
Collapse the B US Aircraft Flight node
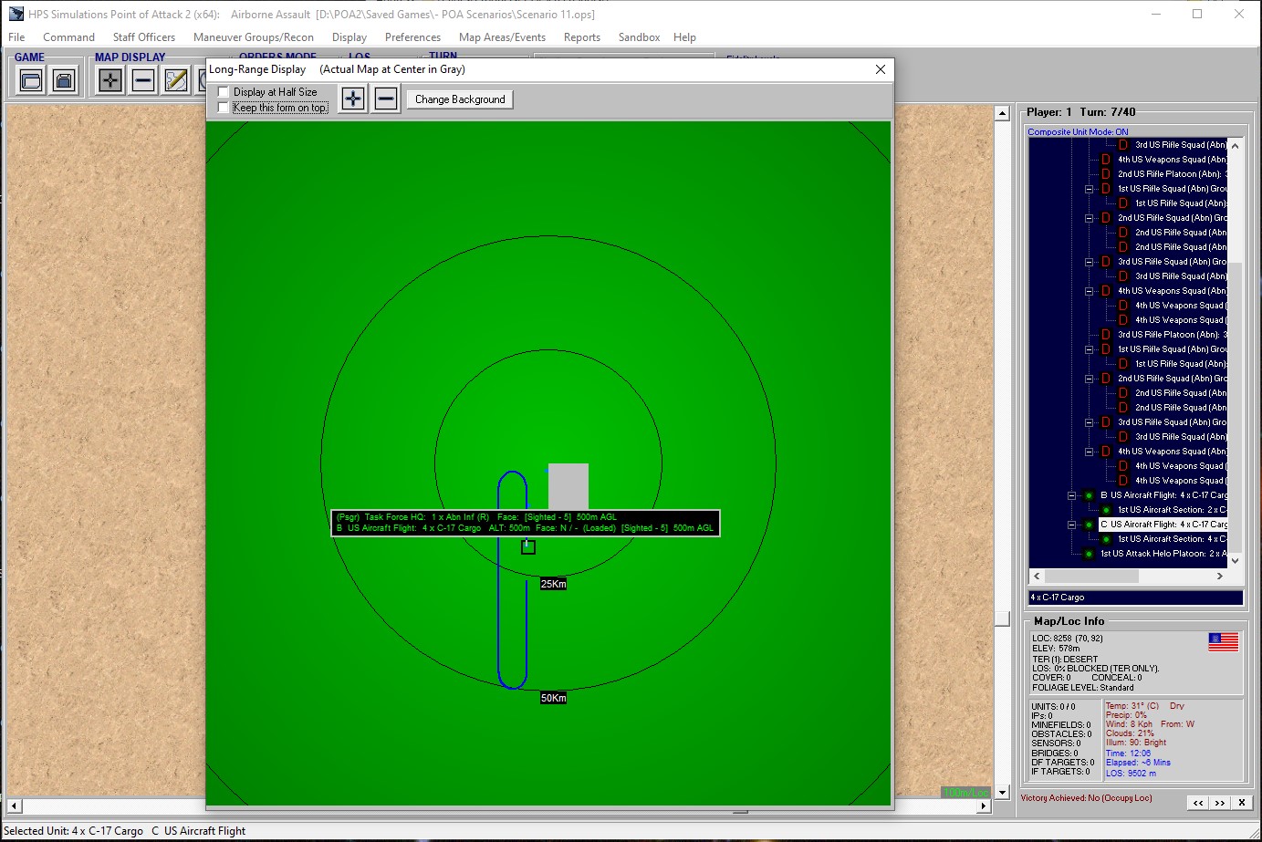(x=1071, y=495)
